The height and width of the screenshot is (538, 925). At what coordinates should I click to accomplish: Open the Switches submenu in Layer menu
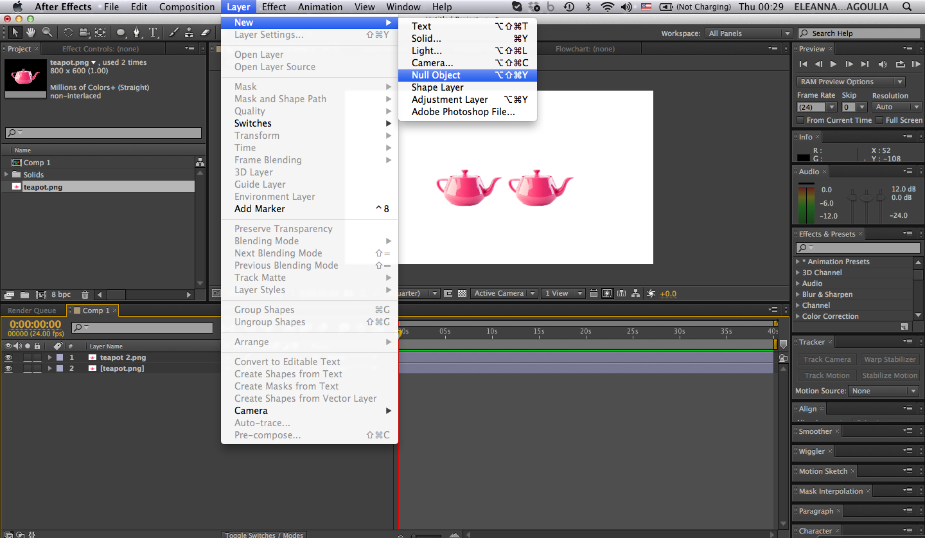310,123
